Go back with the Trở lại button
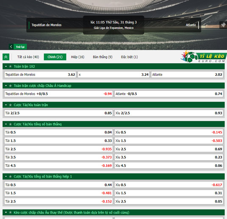This screenshot has height=219, width=227. click(18, 47)
